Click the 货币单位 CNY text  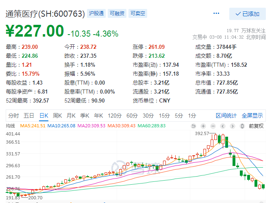pos(165,100)
